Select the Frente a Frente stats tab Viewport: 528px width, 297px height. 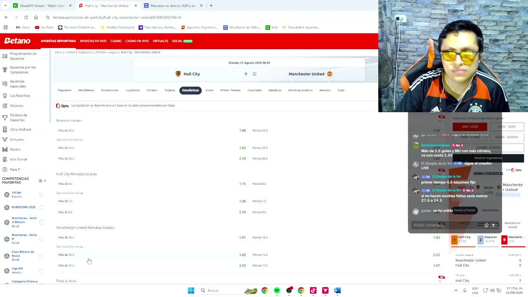[464, 210]
